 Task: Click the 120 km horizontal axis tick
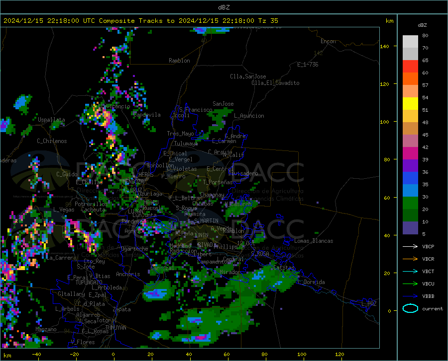click(339, 354)
